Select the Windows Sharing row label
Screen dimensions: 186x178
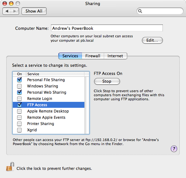tap(43, 86)
